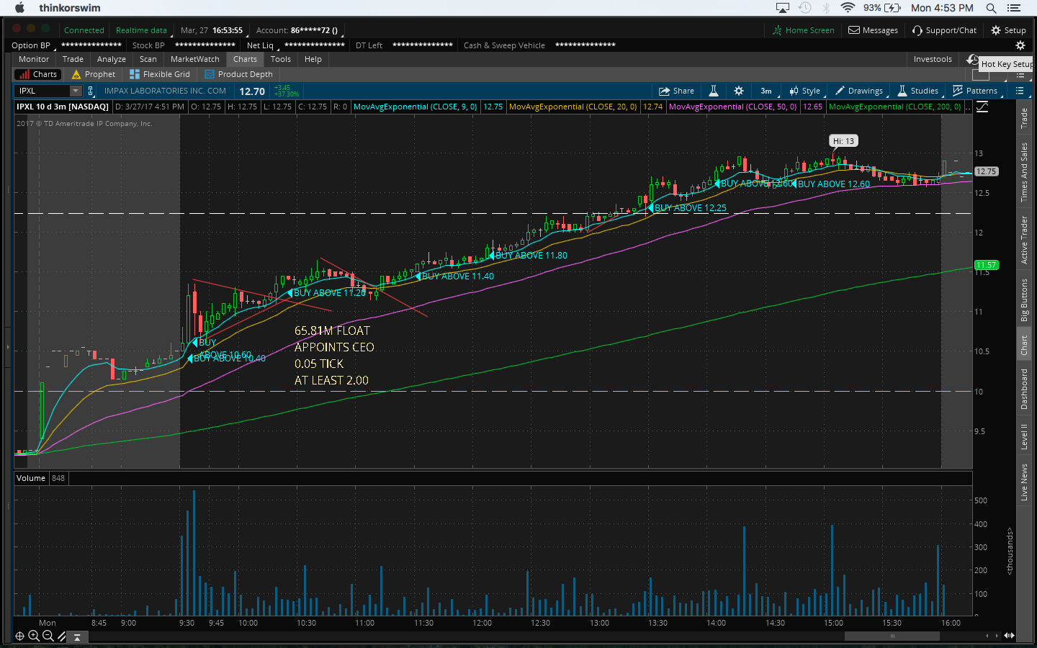
Task: Open the 3m timeframe dropdown
Action: (767, 91)
